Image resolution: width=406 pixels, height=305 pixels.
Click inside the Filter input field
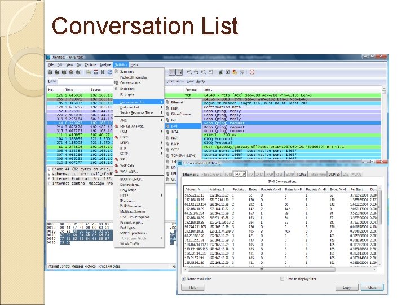[86, 81]
